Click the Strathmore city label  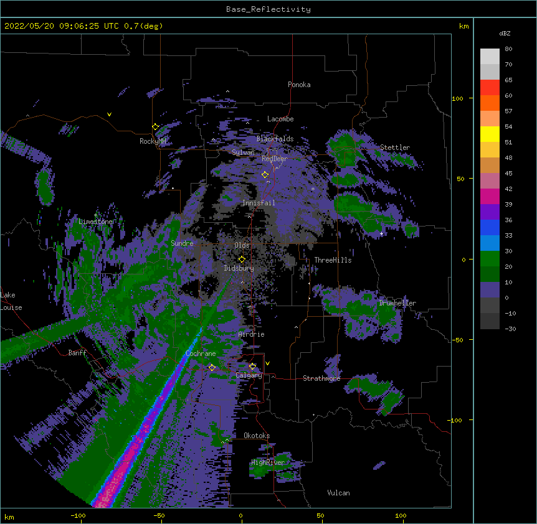point(321,378)
